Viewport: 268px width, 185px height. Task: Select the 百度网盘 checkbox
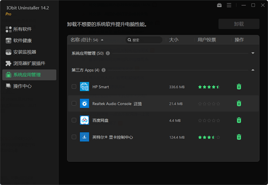point(74,120)
